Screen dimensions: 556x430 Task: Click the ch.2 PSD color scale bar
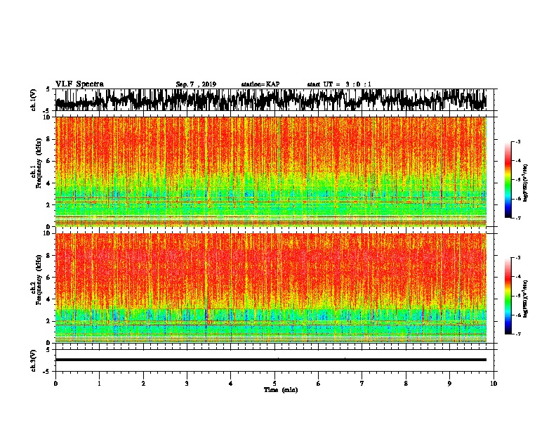(508, 296)
